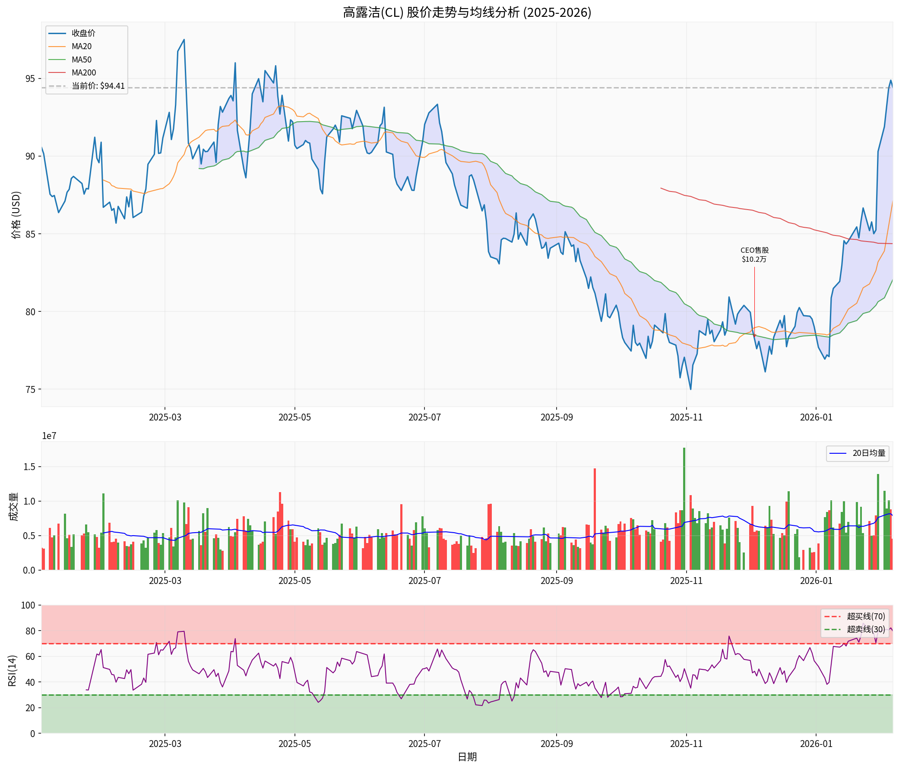Click the 2025-11 tick on volume chart
This screenshot has width=899, height=769.
(687, 581)
